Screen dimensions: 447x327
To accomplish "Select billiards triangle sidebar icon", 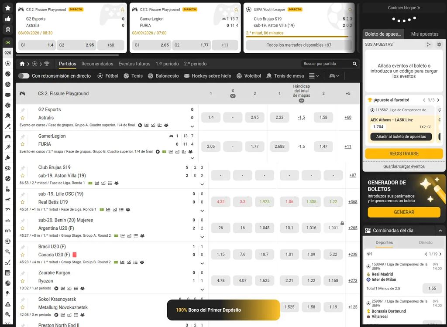I will [8, 304].
